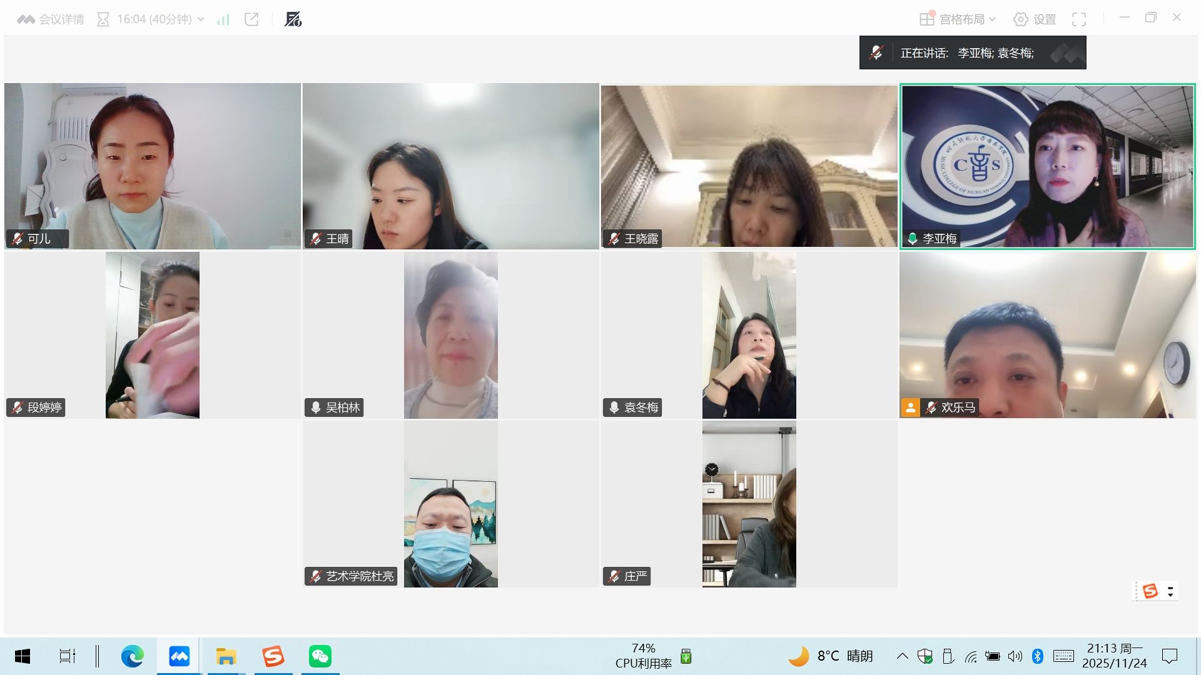Open WeChat from the taskbar
The image size is (1201, 675).
click(x=320, y=656)
